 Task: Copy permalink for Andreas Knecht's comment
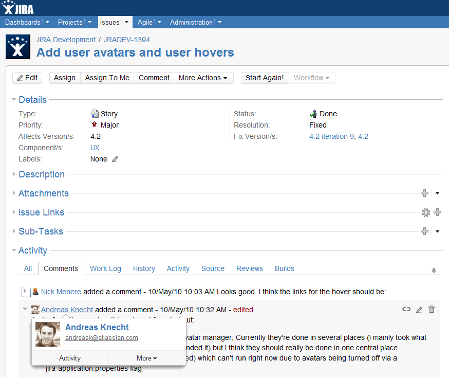coord(406,309)
